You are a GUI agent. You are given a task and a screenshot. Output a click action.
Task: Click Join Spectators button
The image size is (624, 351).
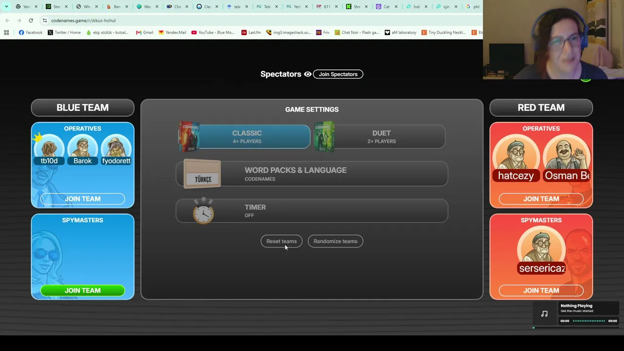[338, 74]
